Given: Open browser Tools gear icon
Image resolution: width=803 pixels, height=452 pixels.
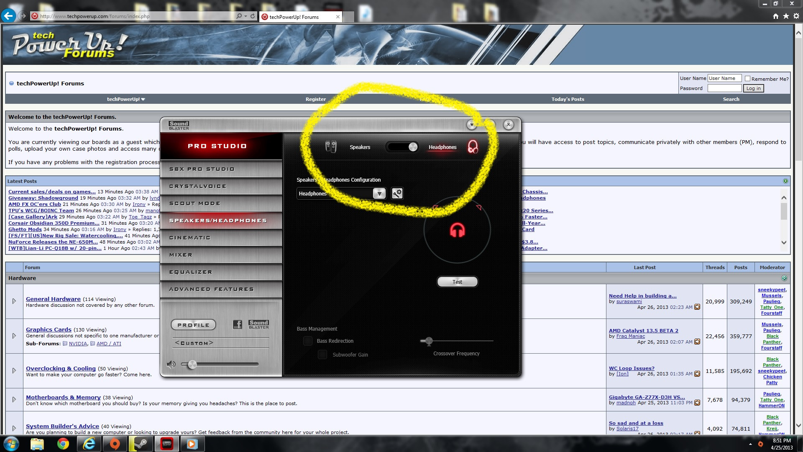Looking at the screenshot, I should pyautogui.click(x=796, y=16).
